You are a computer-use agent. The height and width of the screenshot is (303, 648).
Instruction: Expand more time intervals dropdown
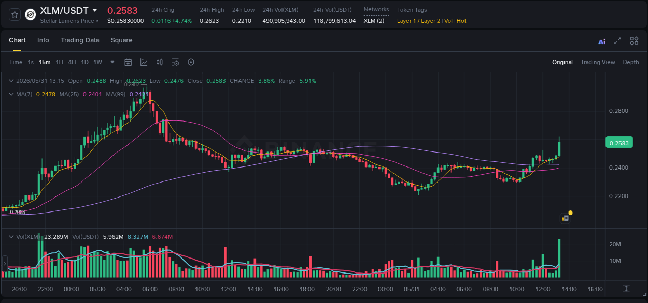point(112,62)
